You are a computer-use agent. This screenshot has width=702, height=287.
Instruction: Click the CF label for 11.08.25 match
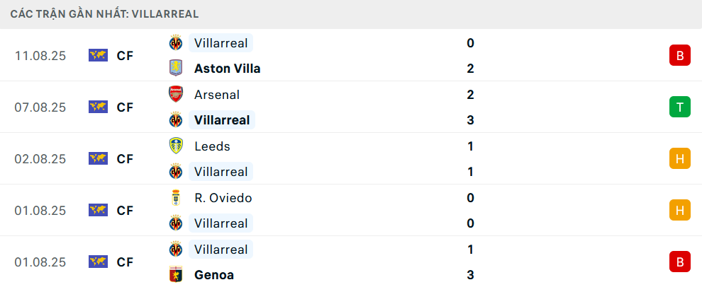tap(125, 55)
